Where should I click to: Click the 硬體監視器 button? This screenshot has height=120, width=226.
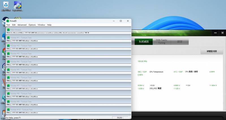click(x=212, y=51)
